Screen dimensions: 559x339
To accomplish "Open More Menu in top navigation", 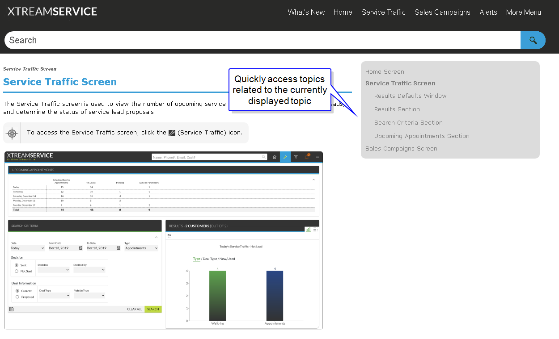I will tap(523, 13).
